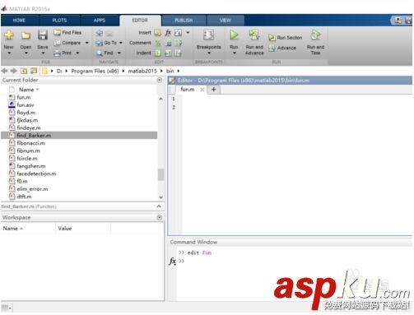Expand the Print dropdown arrow

[x=77, y=53]
